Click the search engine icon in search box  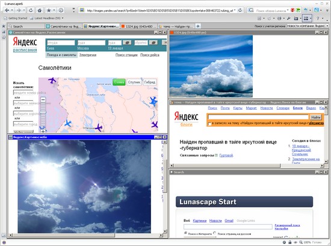pyautogui.click(x=250, y=10)
